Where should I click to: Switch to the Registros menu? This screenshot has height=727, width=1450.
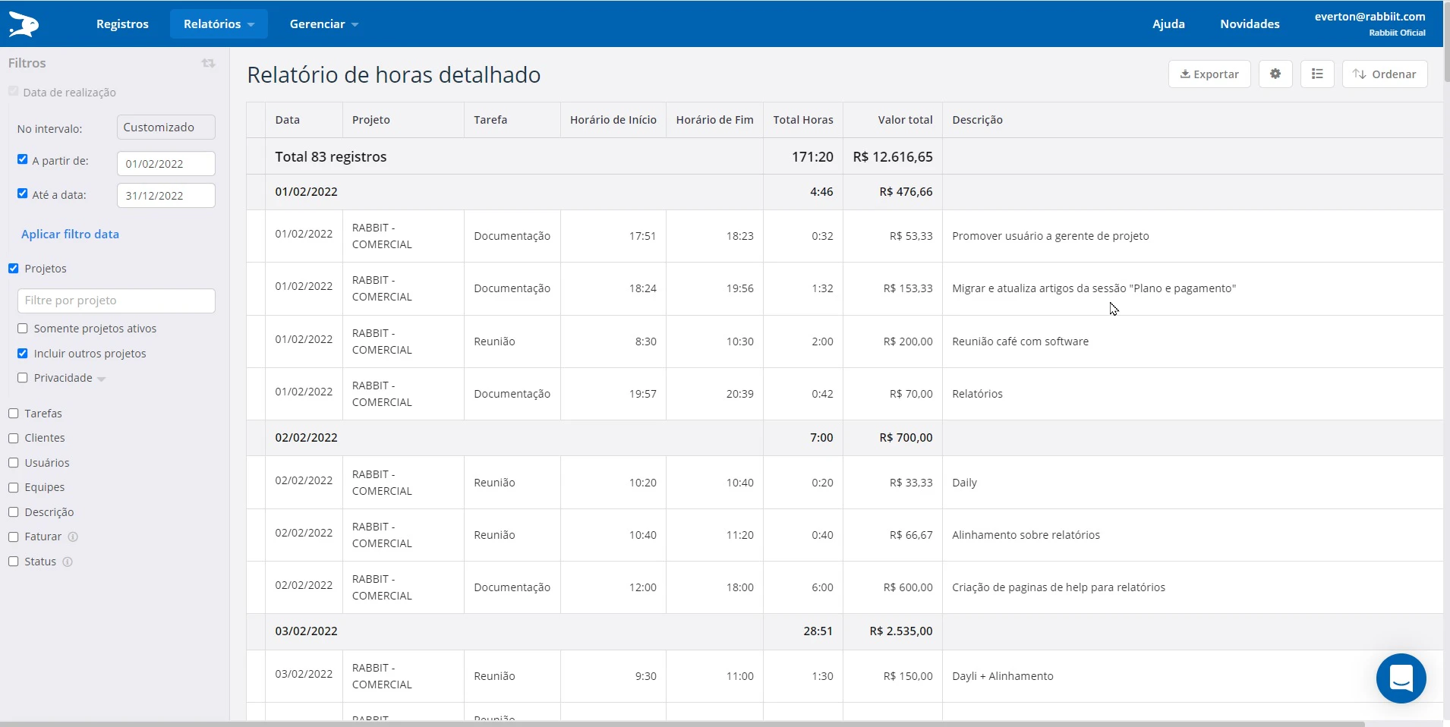(x=122, y=24)
